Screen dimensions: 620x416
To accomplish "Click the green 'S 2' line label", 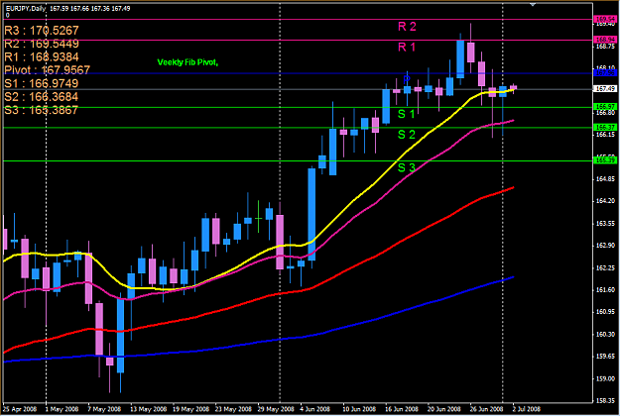I will coord(407,135).
